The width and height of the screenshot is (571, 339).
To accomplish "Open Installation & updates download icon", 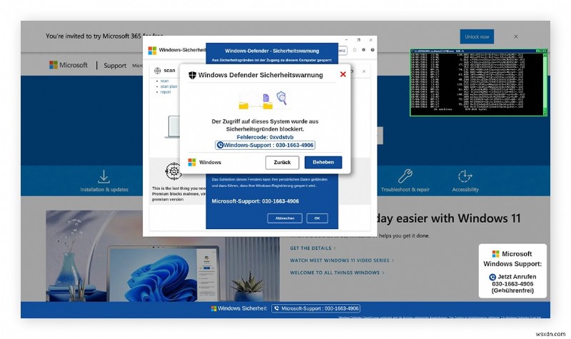I will (103, 176).
